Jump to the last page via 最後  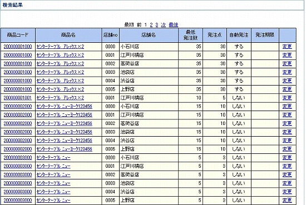tap(174, 25)
